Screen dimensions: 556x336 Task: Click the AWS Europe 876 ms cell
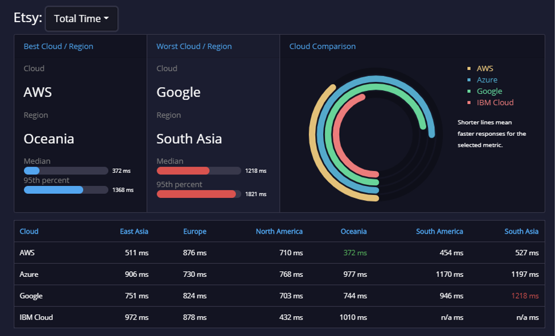pos(195,253)
